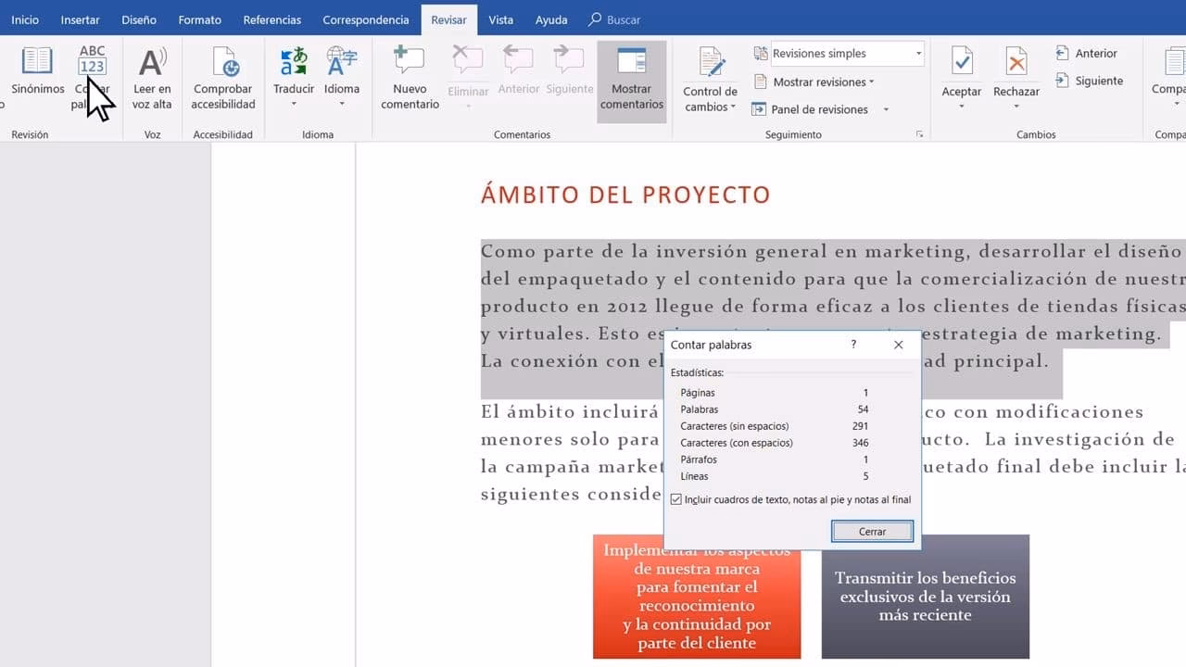Switch to the Vista tab
Screen dimensions: 1186x667
coord(500,19)
